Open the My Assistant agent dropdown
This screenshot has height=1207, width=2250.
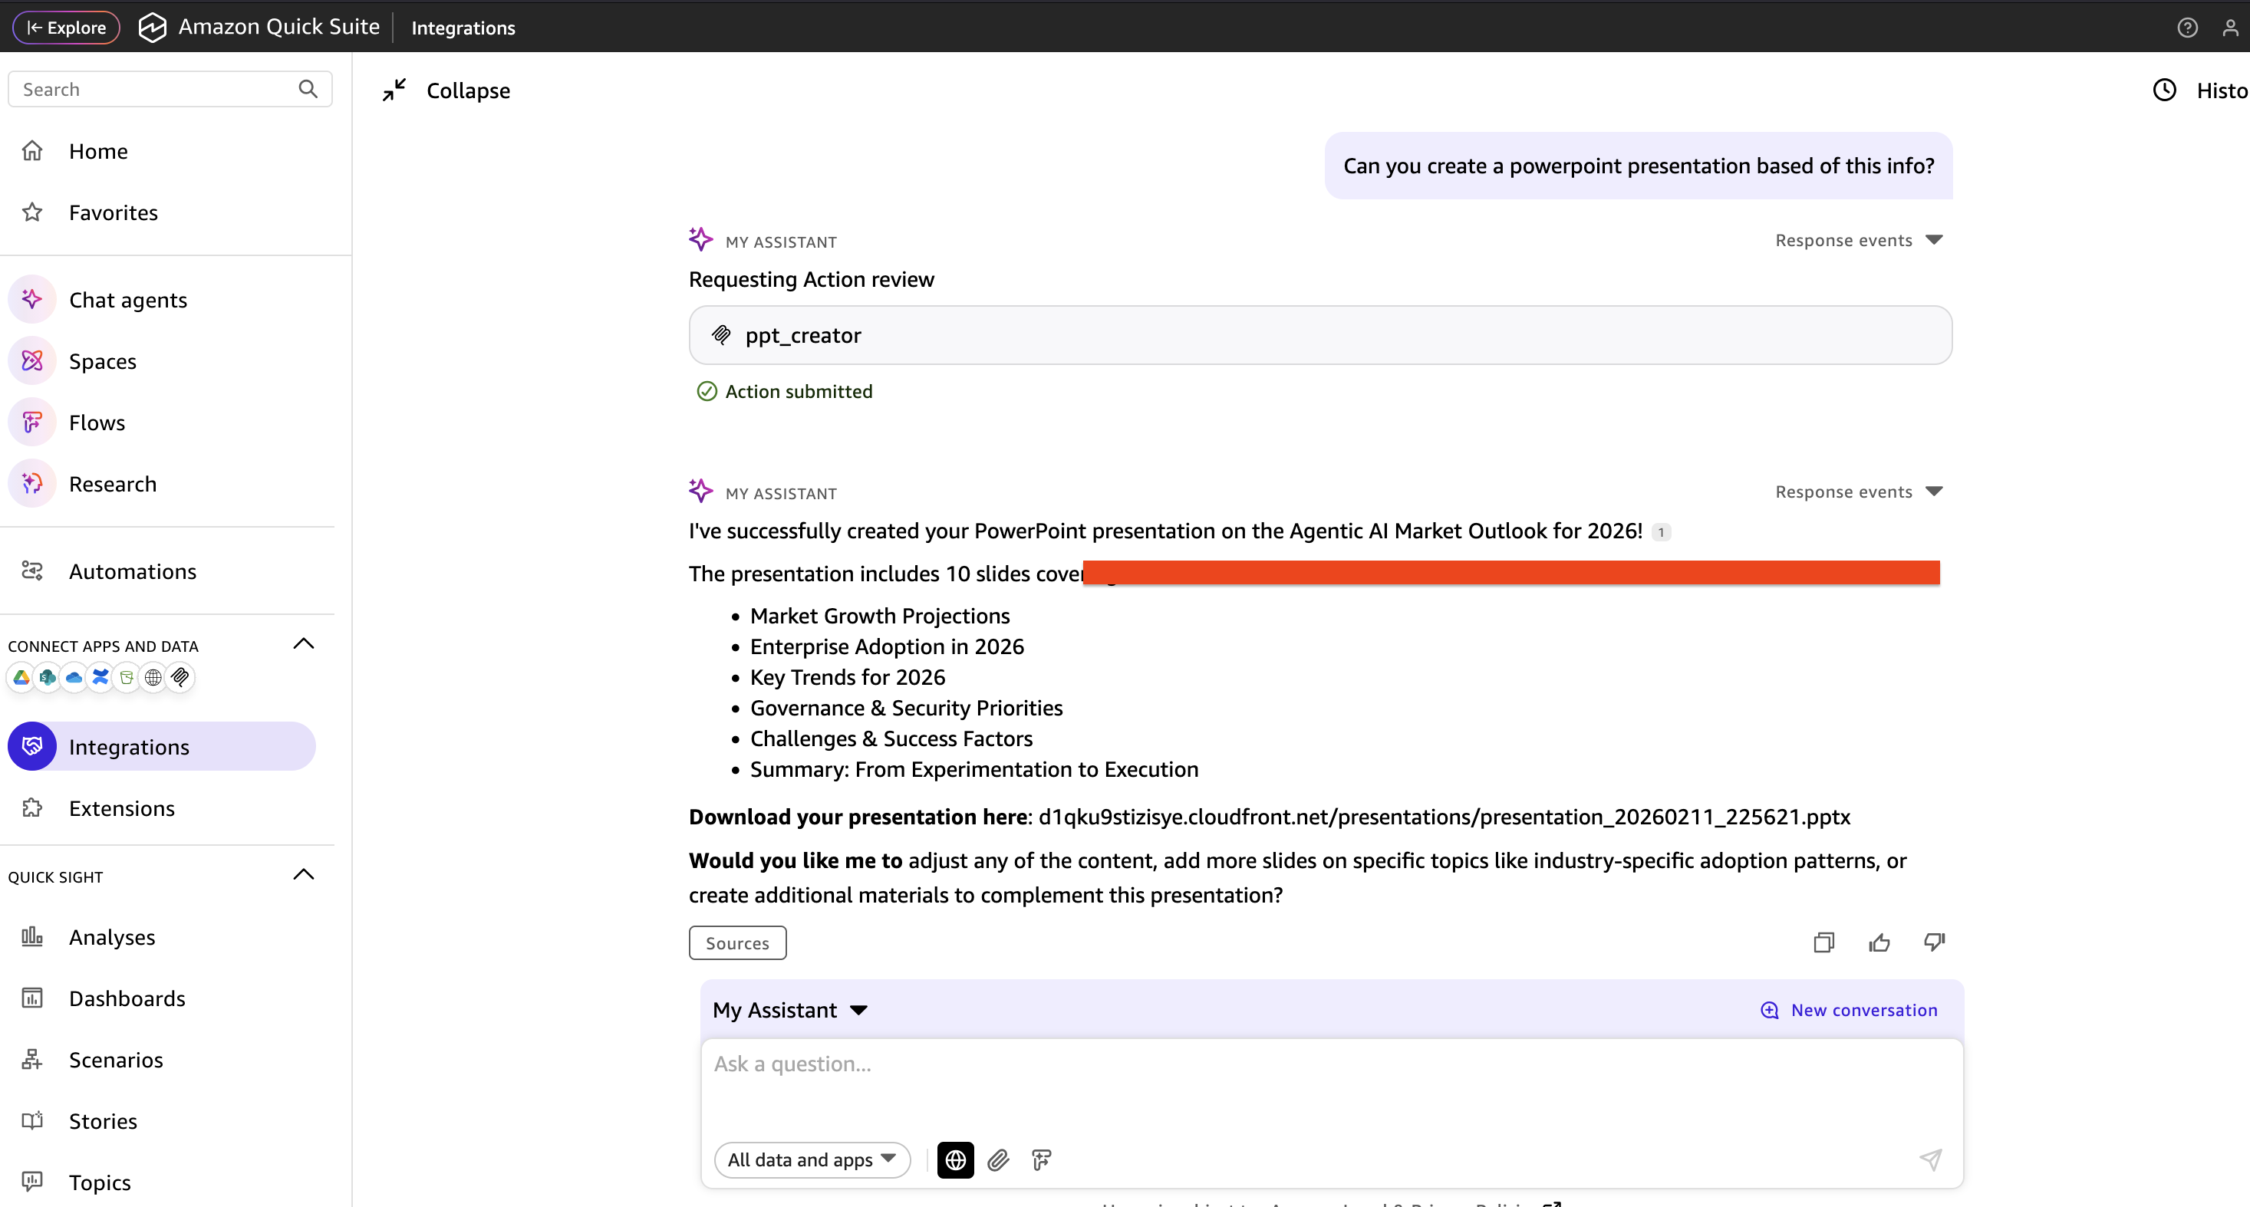789,1011
